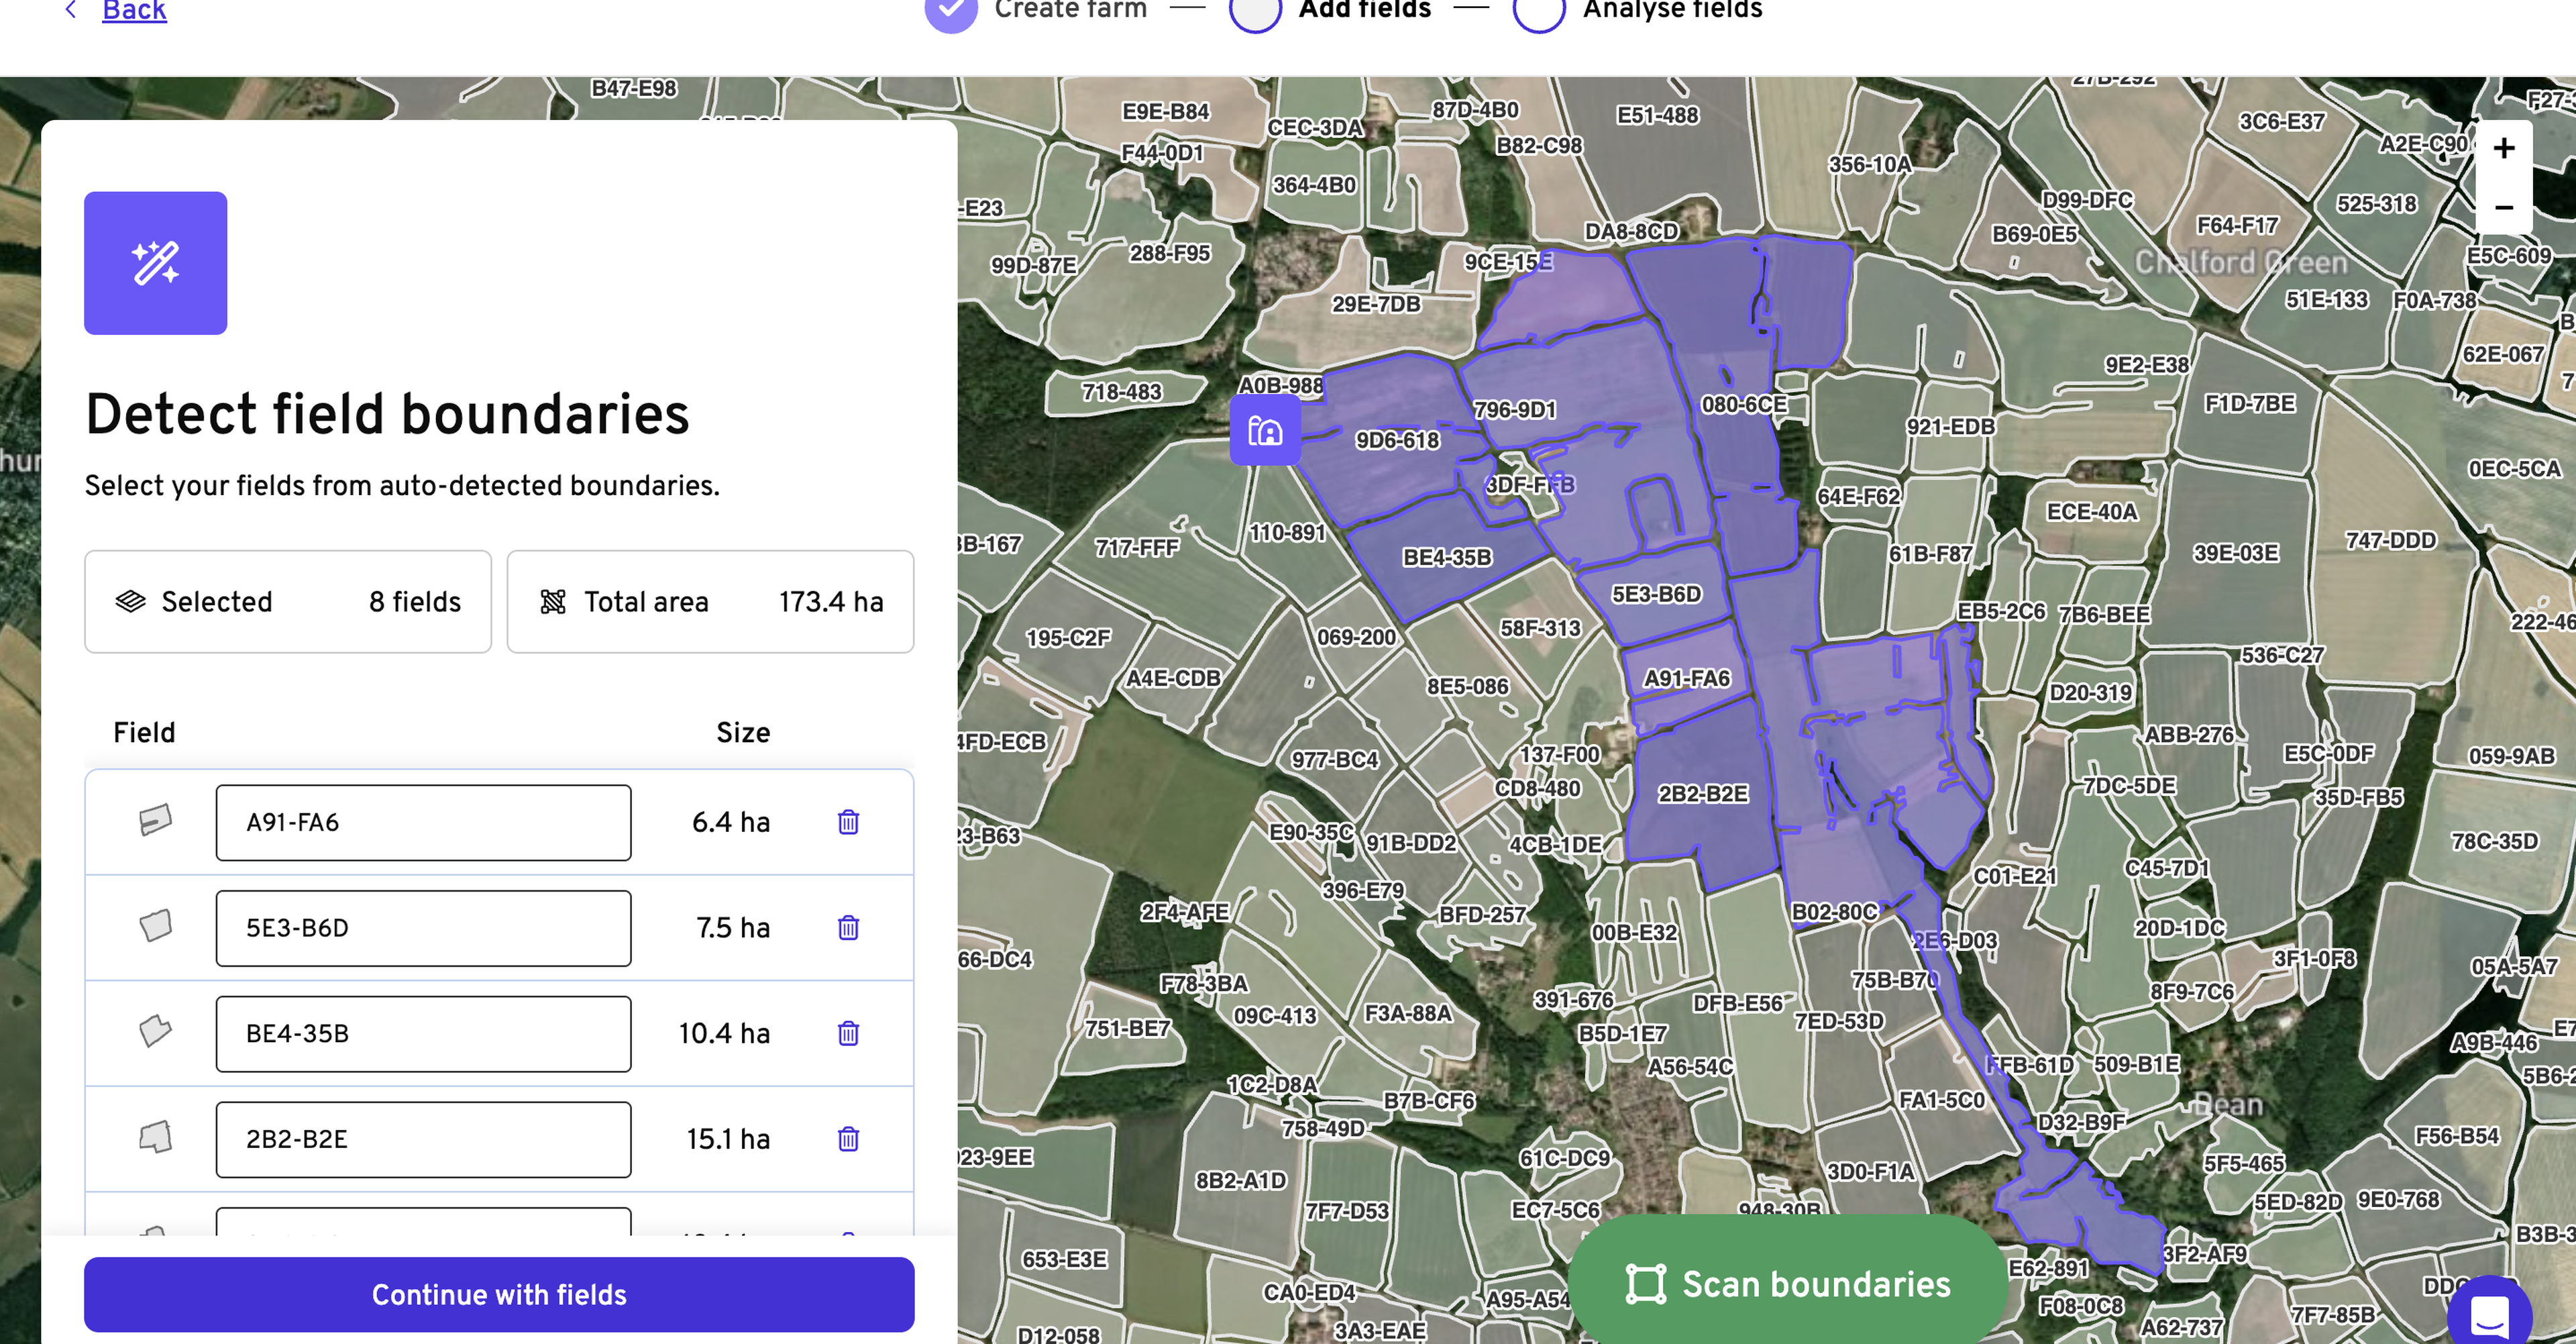Zoom in the map with plus
This screenshot has height=1344, width=2576.
click(x=2503, y=149)
